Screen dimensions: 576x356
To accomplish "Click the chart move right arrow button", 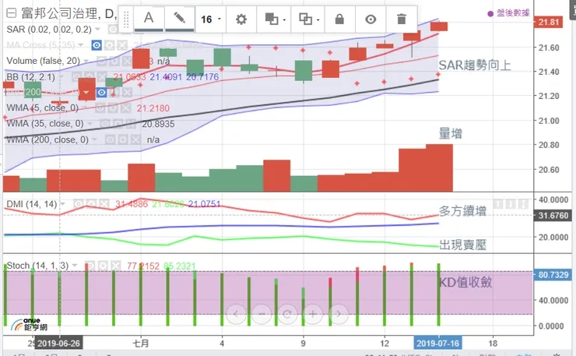I will click(339, 314).
